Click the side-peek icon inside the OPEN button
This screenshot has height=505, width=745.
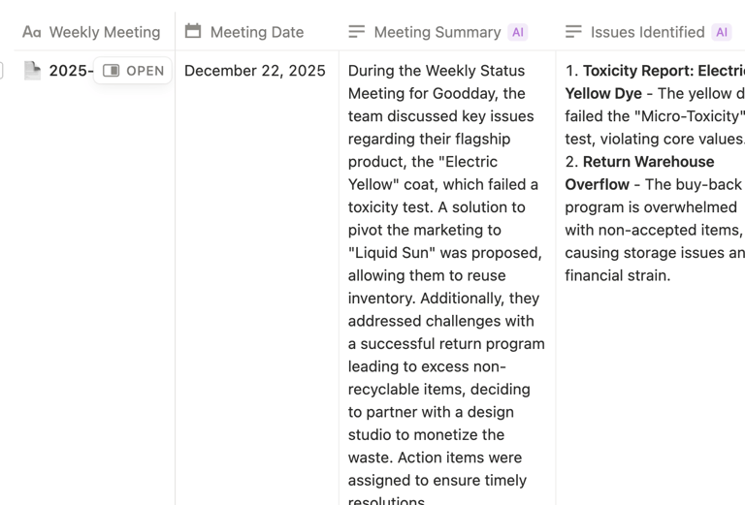click(112, 71)
